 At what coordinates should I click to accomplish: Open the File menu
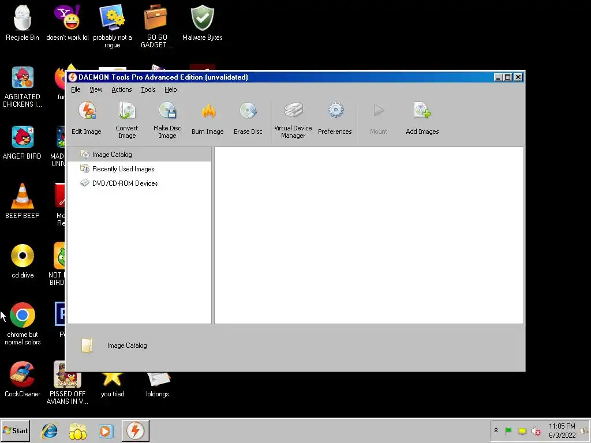(x=76, y=89)
